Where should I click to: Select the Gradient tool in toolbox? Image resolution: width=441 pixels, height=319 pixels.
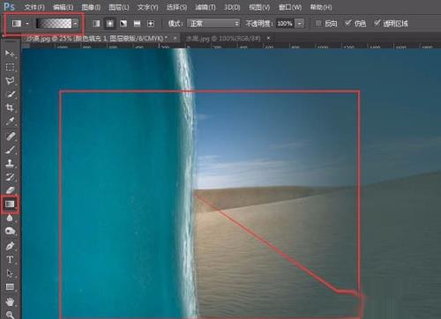click(x=10, y=204)
